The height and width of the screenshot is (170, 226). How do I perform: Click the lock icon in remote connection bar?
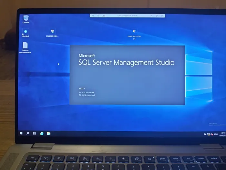[98, 15]
